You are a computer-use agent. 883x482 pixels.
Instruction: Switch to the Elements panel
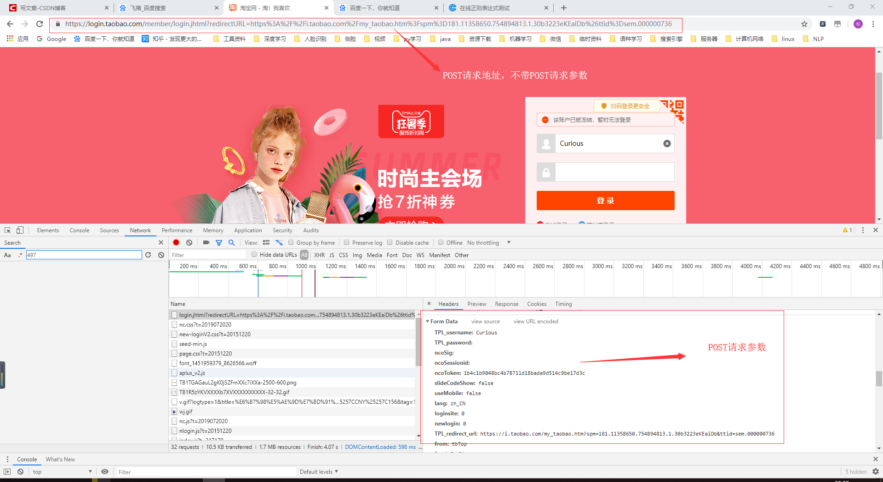pyautogui.click(x=48, y=230)
